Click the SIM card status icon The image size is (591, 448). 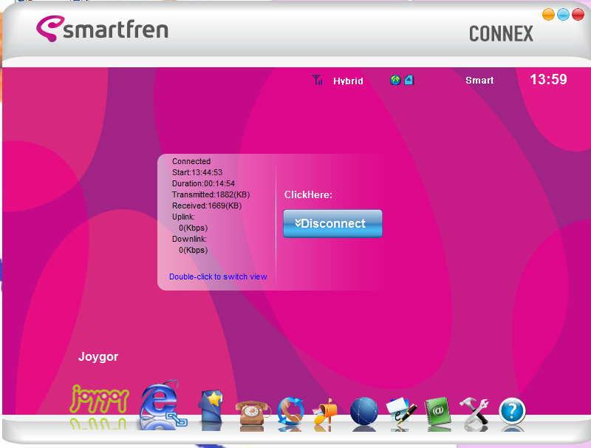pos(409,80)
